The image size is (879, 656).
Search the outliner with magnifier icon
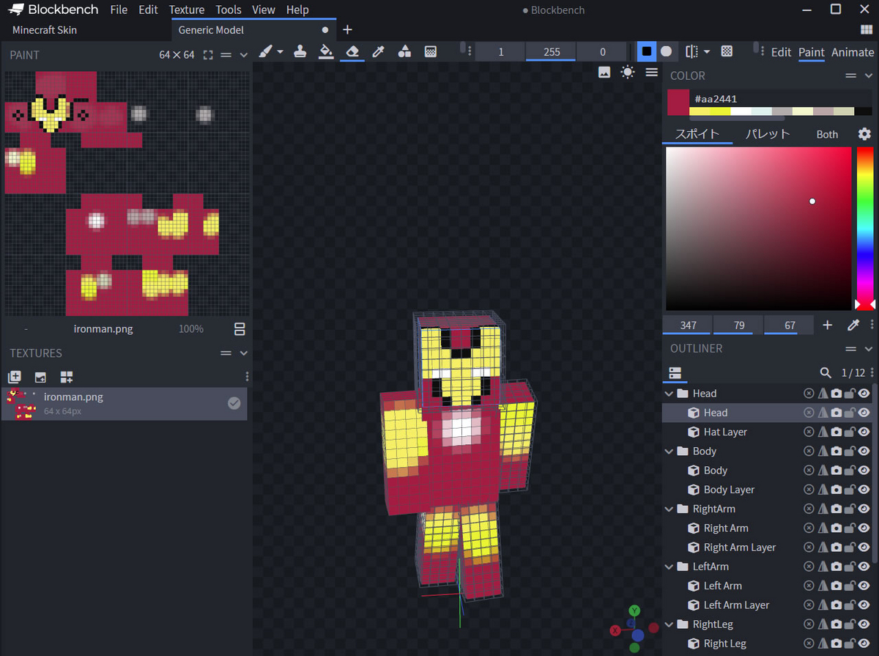tap(826, 372)
